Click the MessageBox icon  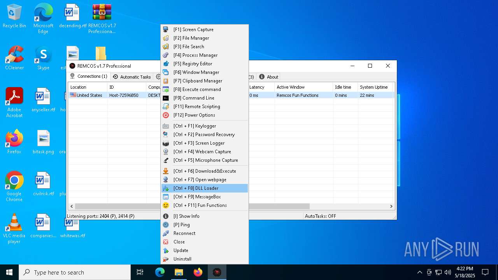coord(166,197)
